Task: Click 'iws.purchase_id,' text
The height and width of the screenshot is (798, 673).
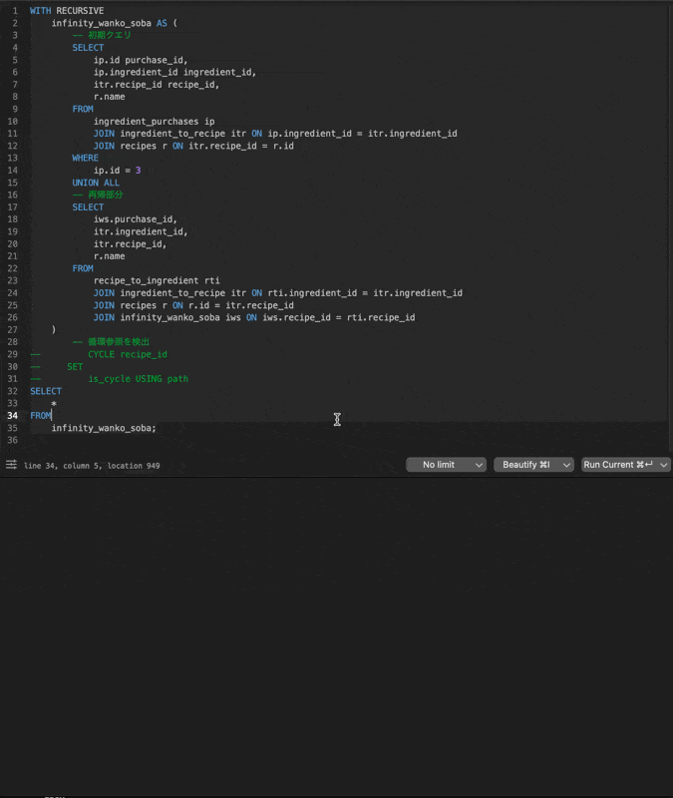Action: 136,219
